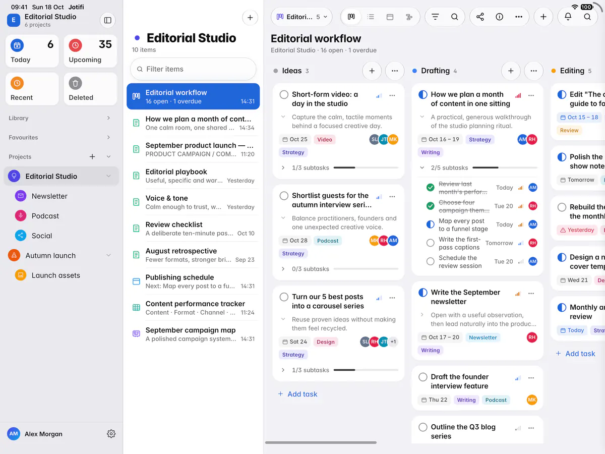Screen dimensions: 605x454
Task: Open the Today smart list tile
Action: click(x=32, y=51)
